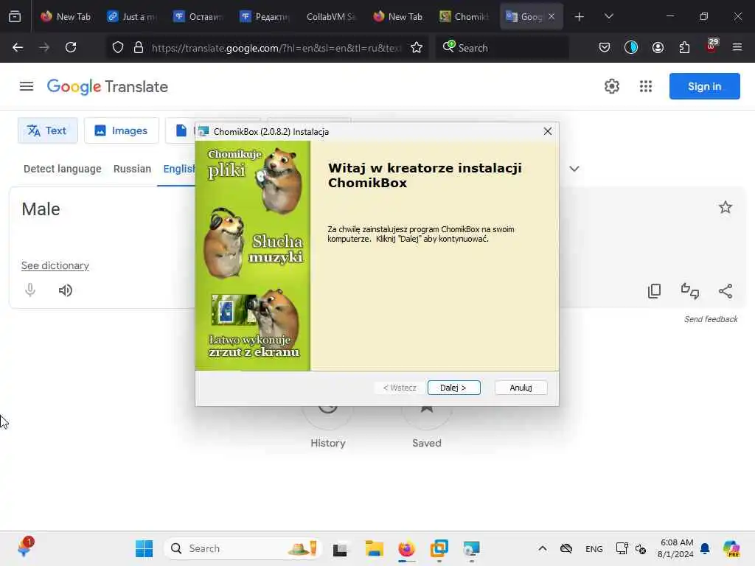The width and height of the screenshot is (755, 566).
Task: Click Firefox icon in the taskbar
Action: point(406,548)
